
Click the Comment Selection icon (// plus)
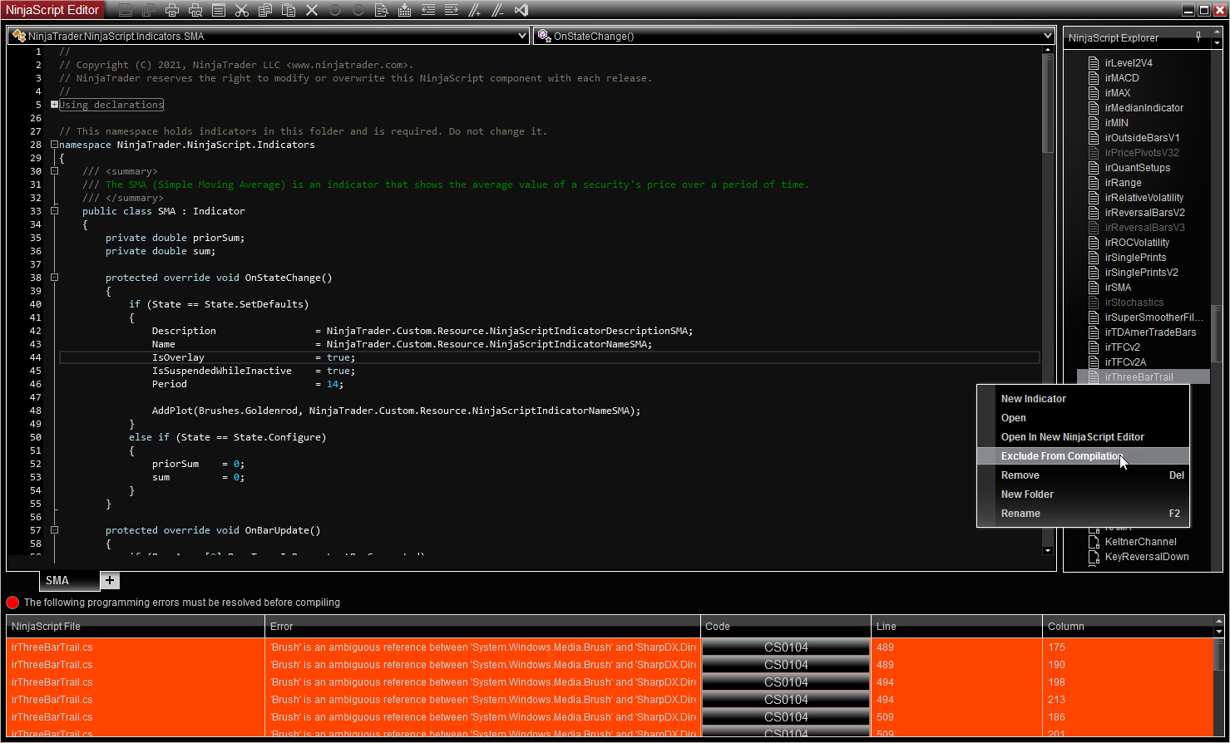click(475, 10)
